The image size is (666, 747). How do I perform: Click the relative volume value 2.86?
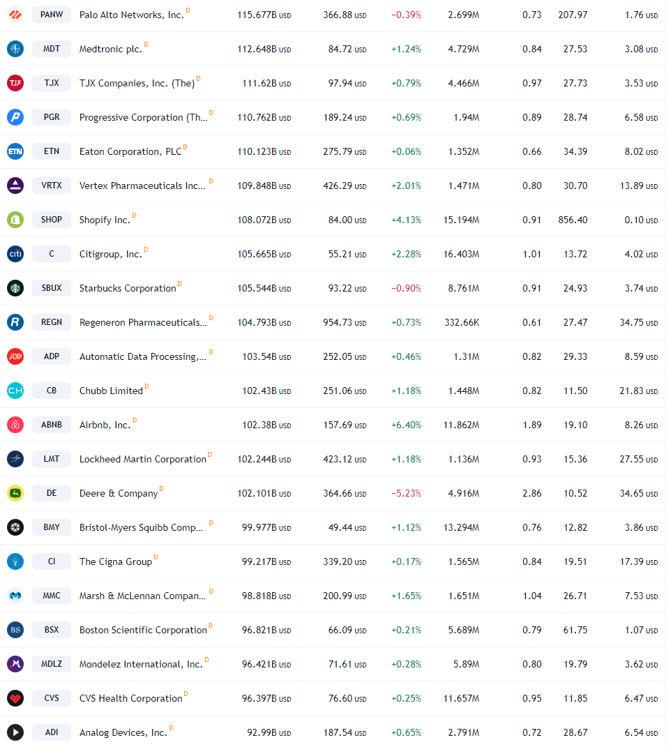coord(532,493)
